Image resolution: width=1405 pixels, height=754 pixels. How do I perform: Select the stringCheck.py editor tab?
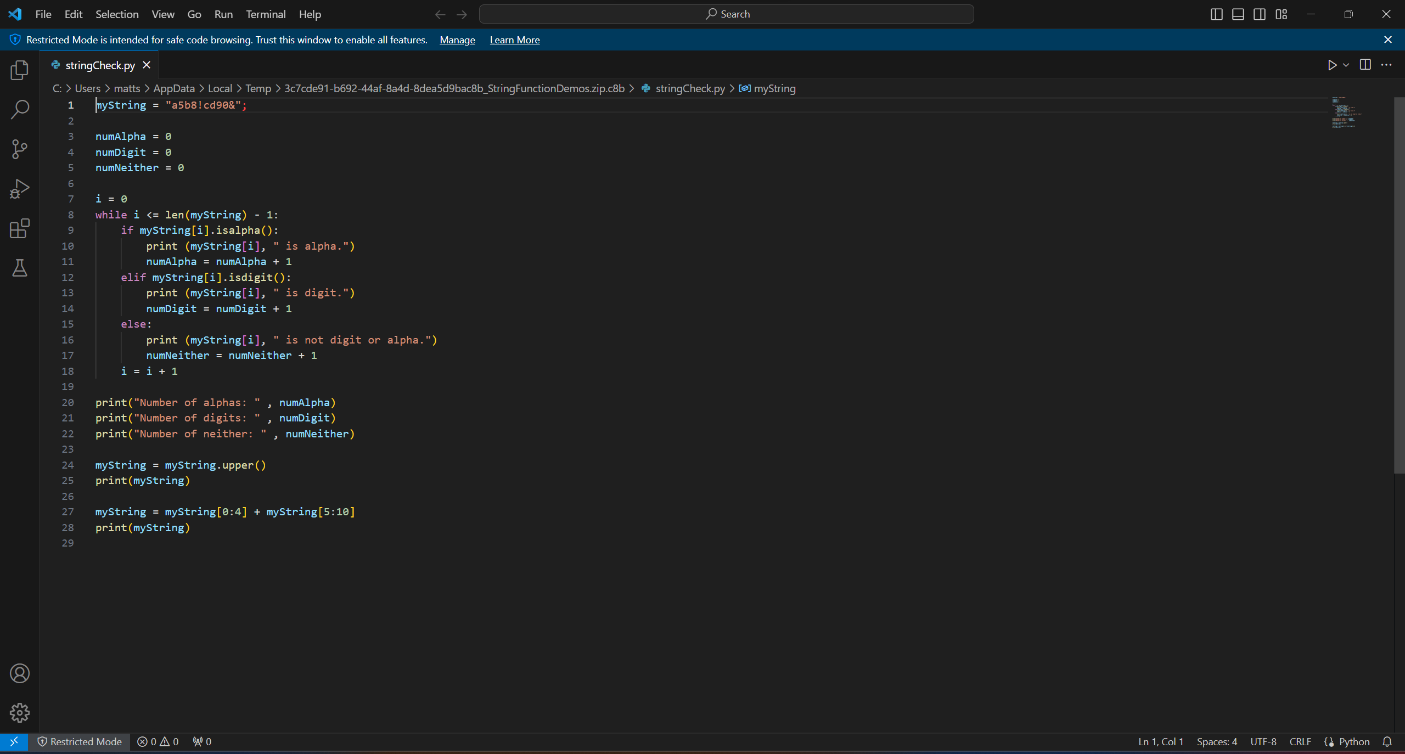coord(99,65)
